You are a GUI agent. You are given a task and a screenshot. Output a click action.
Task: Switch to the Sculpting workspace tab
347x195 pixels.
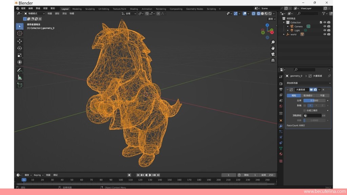[90, 9]
